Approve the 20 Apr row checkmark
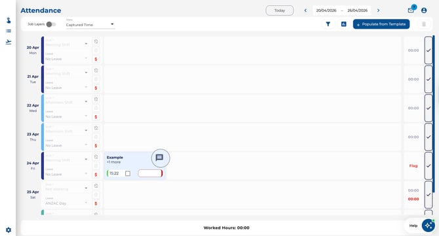Image resolution: width=439 pixels, height=236 pixels. (428, 50)
